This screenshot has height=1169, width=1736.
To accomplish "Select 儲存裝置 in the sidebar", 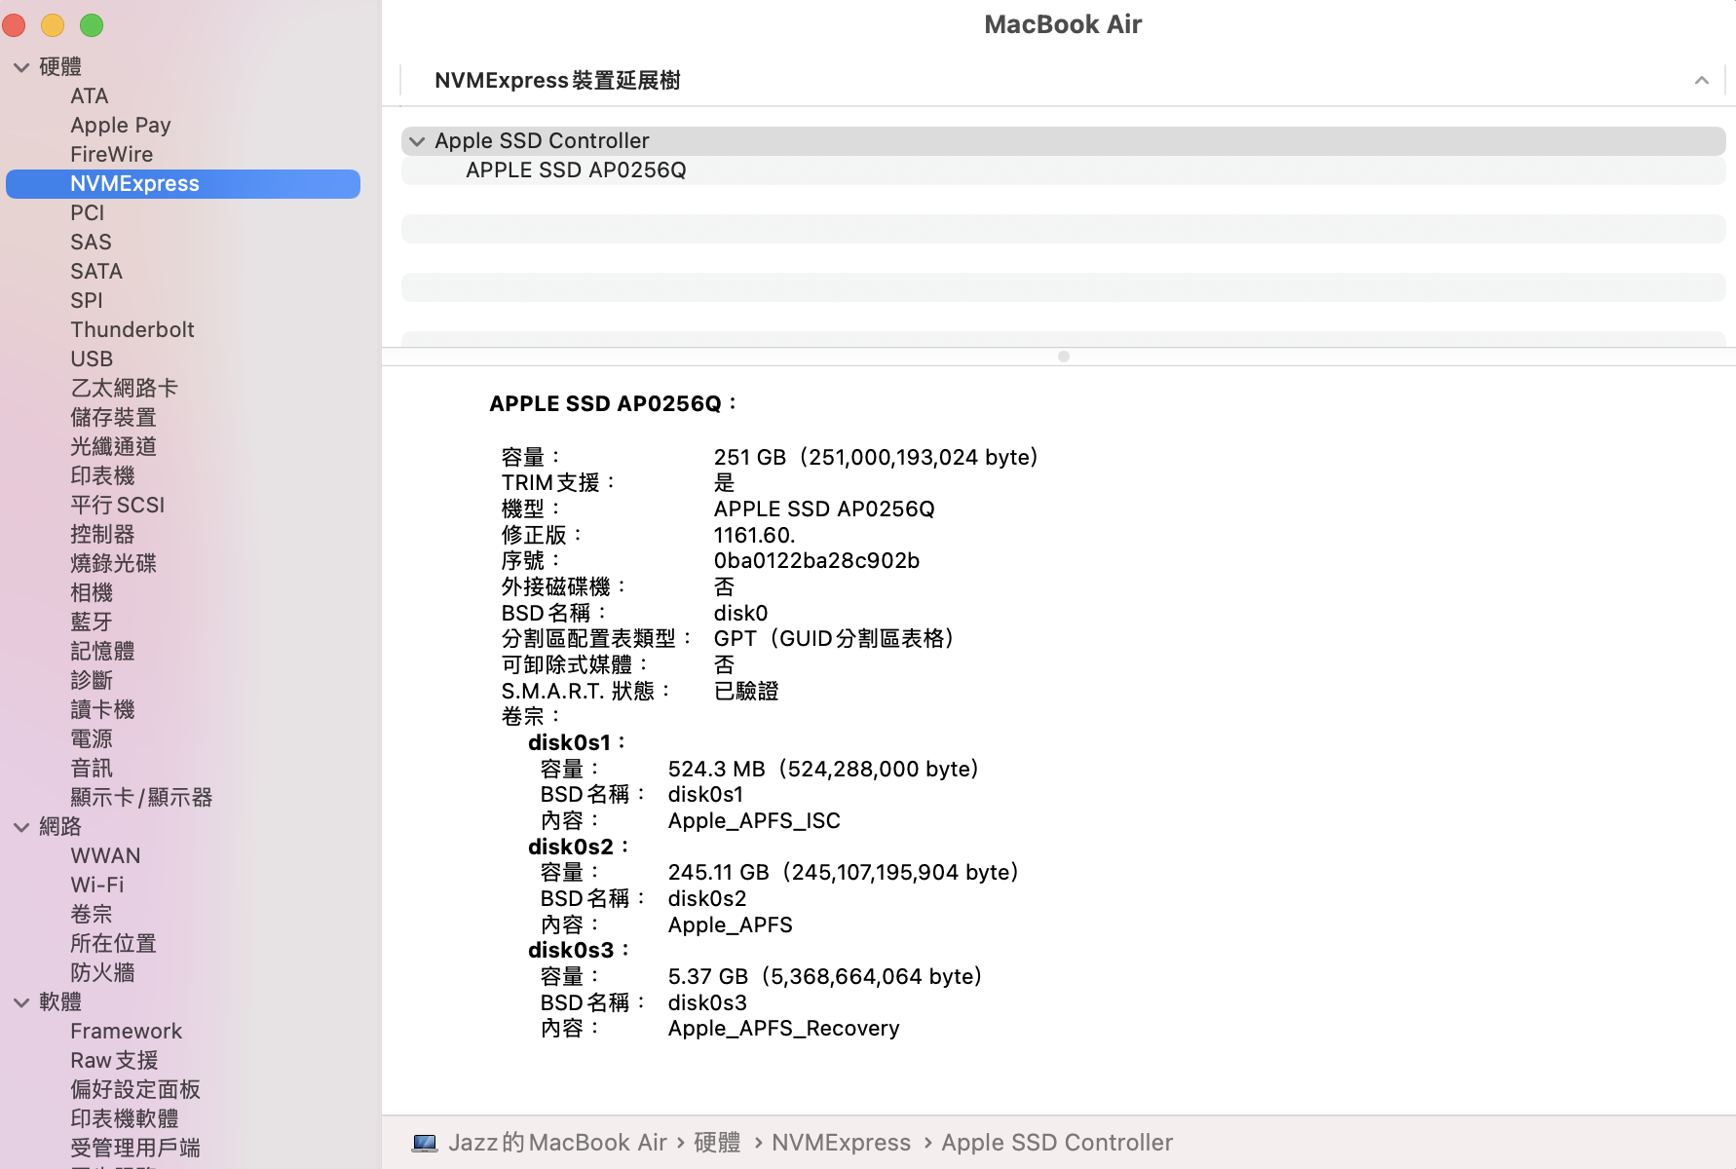I will pyautogui.click(x=114, y=418).
